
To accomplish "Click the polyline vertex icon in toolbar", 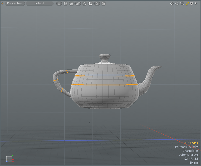I will (84, 3).
